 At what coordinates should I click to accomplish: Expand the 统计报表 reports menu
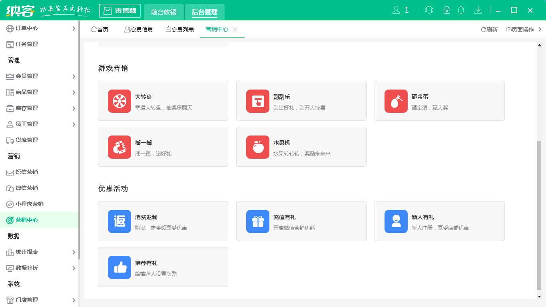click(x=40, y=252)
